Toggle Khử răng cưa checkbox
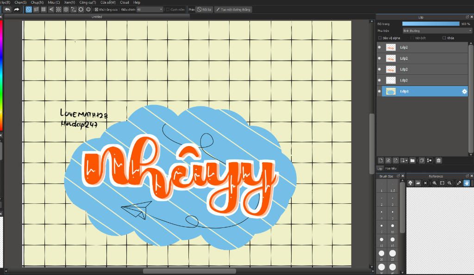This screenshot has height=275, width=474. [96, 10]
